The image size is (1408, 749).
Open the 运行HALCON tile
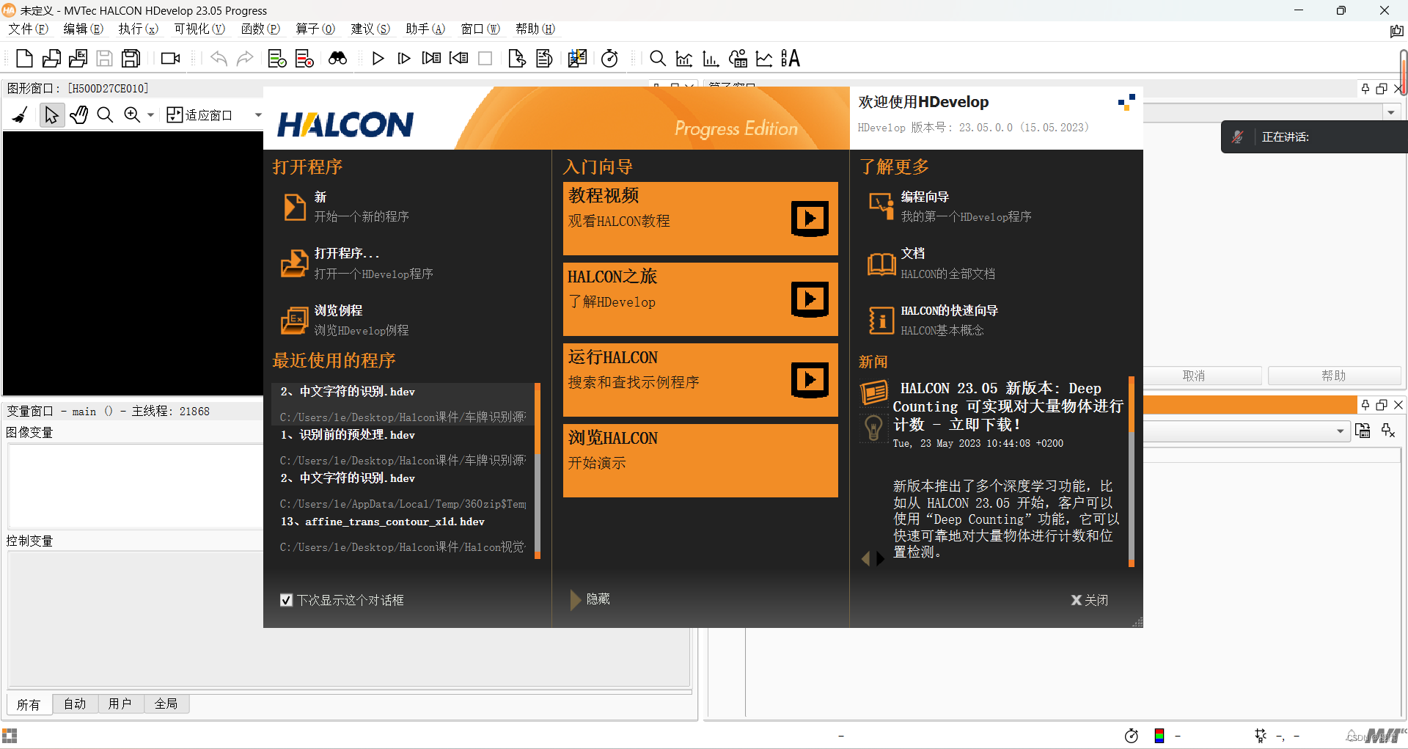700,379
